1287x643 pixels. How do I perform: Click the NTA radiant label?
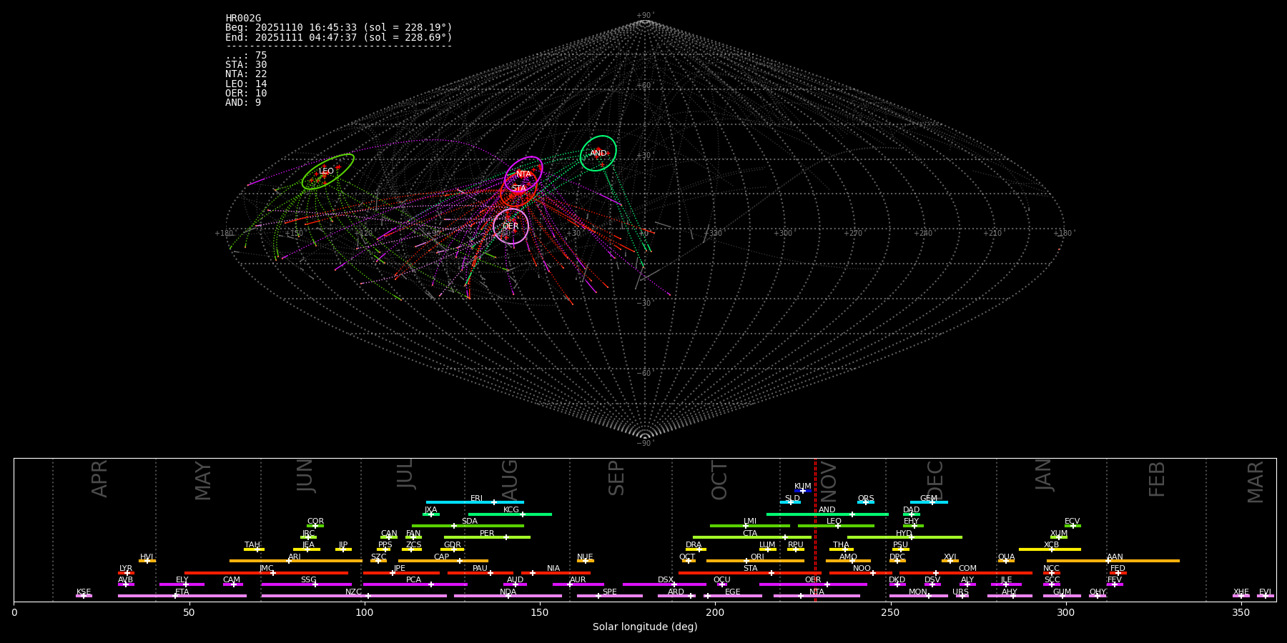pyautogui.click(x=523, y=174)
